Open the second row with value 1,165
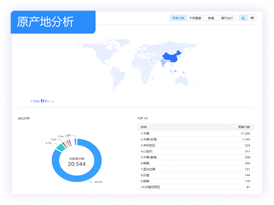This screenshot has width=274, height=205. tap(196, 139)
